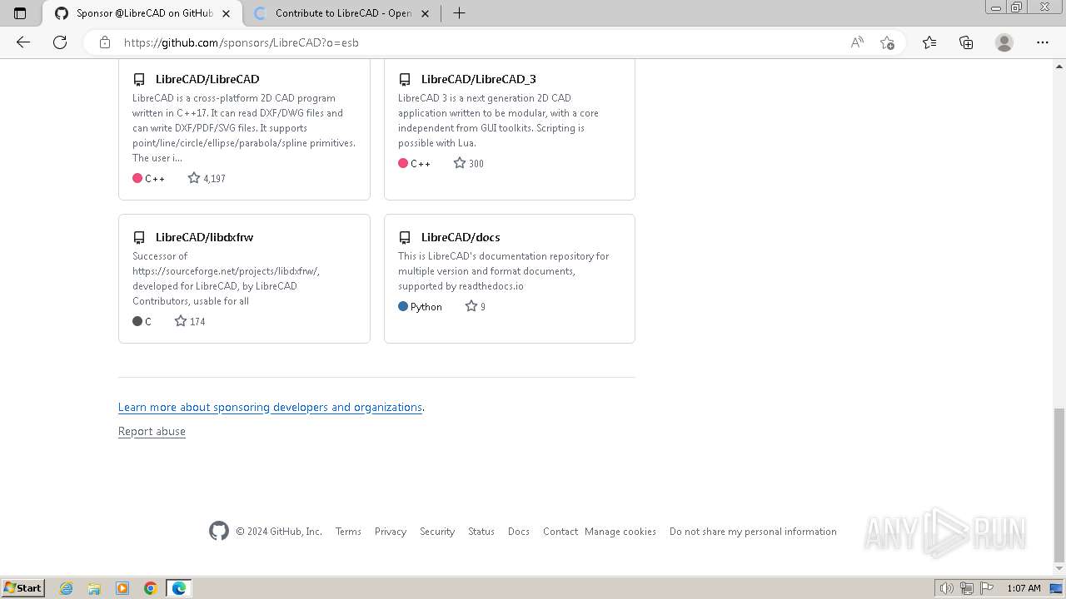Open the Windows Start menu
Screen dimensions: 1066x599
coord(23,587)
